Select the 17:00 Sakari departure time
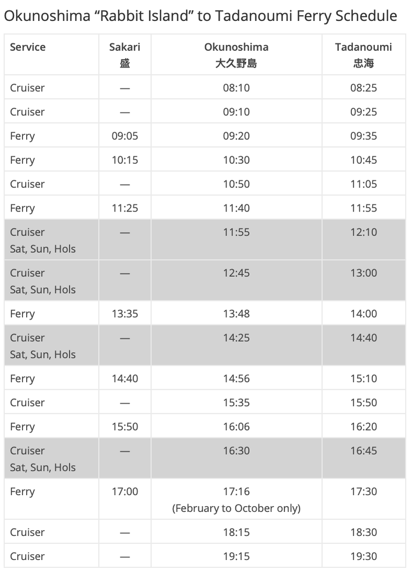Viewport: 412px width, 571px height. (x=125, y=491)
